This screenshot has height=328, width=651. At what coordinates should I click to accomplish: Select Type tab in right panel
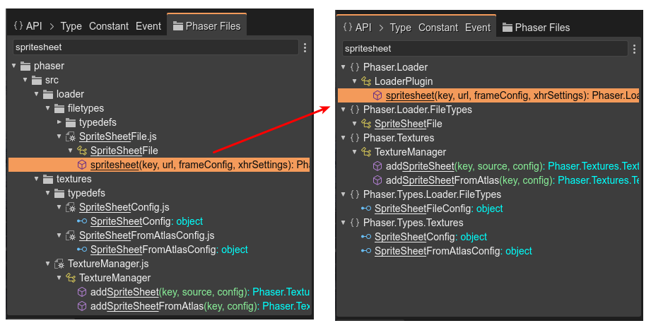point(400,28)
